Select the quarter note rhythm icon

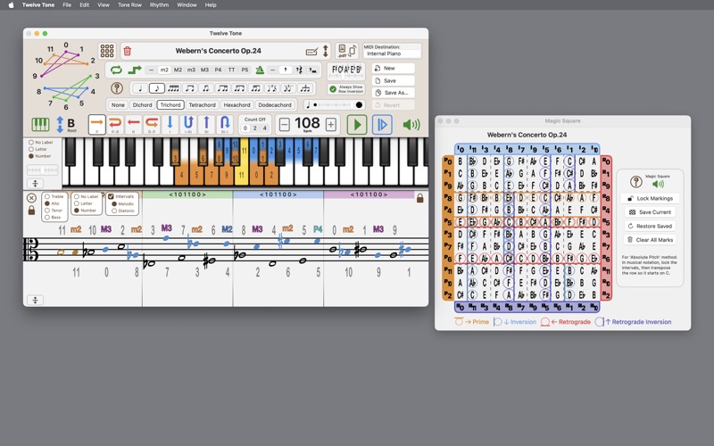pos(140,87)
